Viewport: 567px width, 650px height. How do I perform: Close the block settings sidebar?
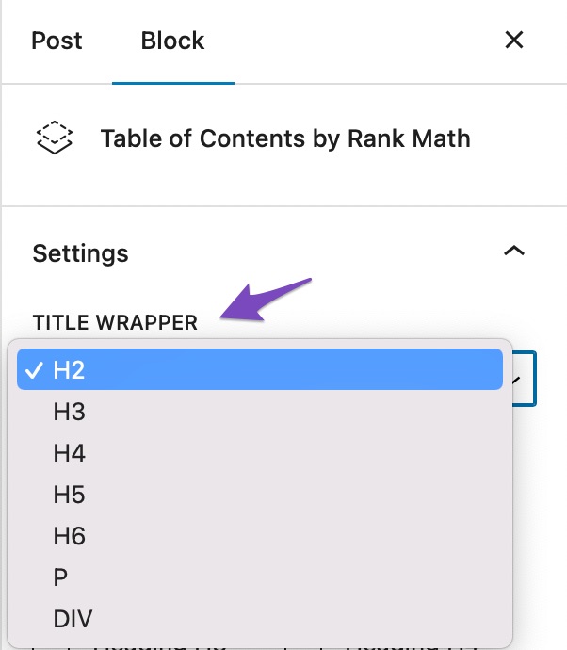[x=513, y=41]
